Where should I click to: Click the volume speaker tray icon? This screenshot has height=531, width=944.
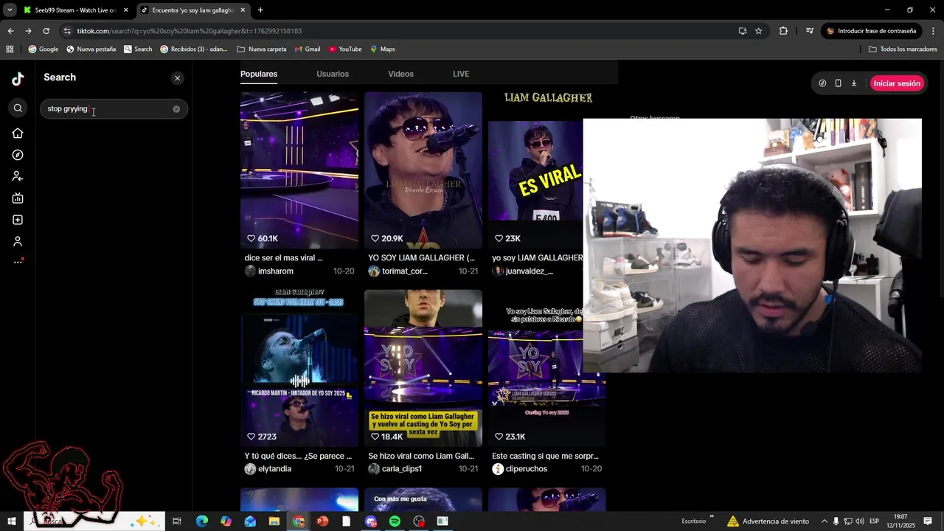click(x=860, y=521)
